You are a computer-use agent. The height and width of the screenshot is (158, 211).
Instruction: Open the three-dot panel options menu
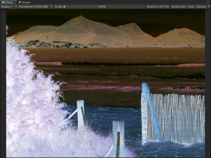(x=208, y=2)
